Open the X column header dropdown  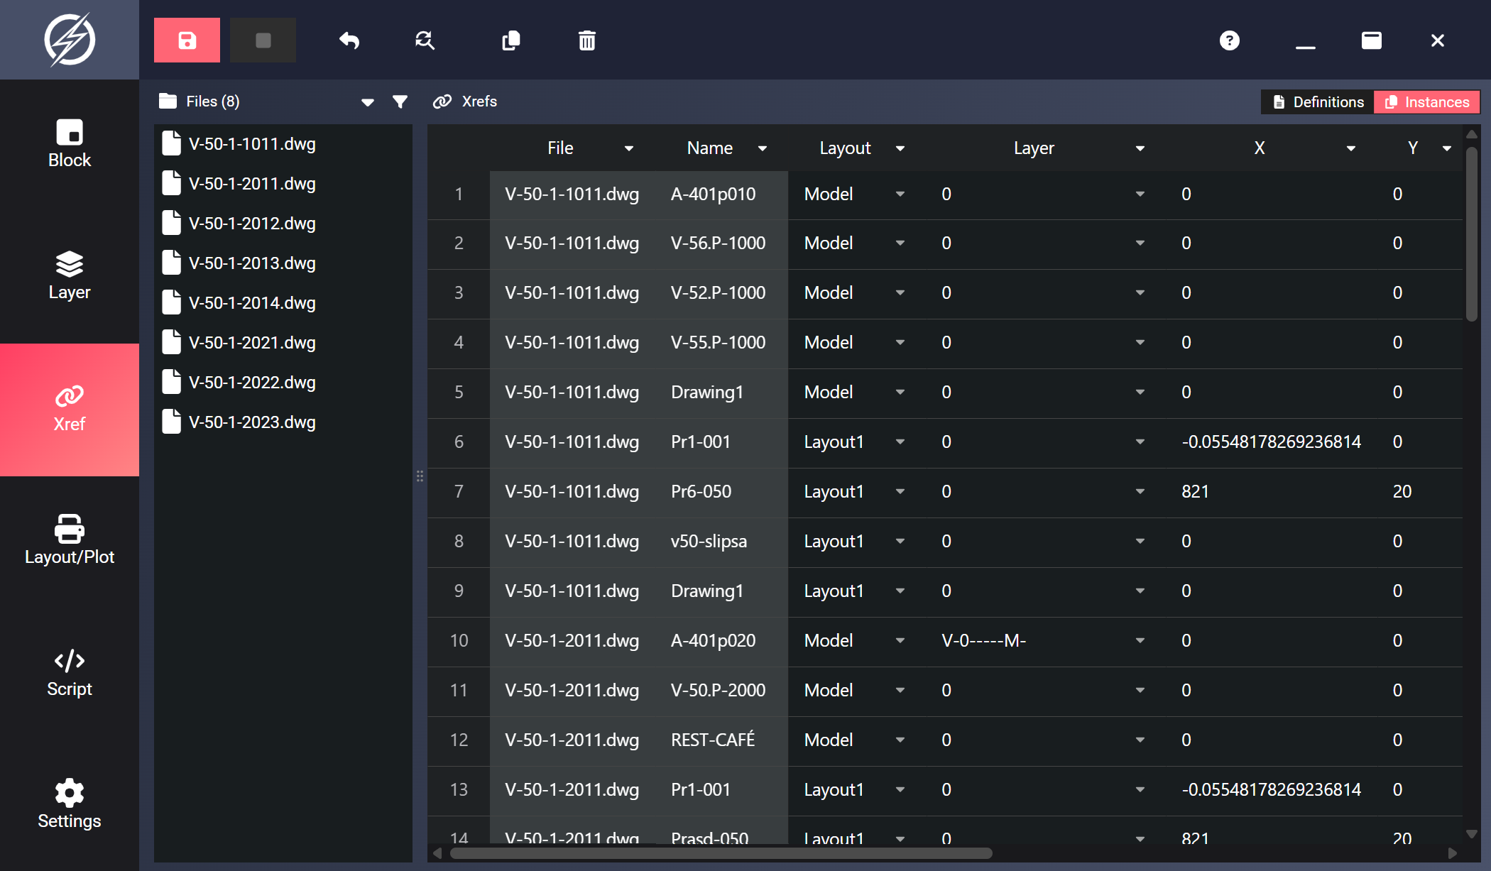pos(1351,148)
